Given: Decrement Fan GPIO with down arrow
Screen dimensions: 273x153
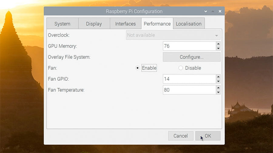Looking at the screenshot, I should click(218, 81).
